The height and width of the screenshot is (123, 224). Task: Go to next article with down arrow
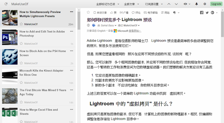click(x=176, y=4)
